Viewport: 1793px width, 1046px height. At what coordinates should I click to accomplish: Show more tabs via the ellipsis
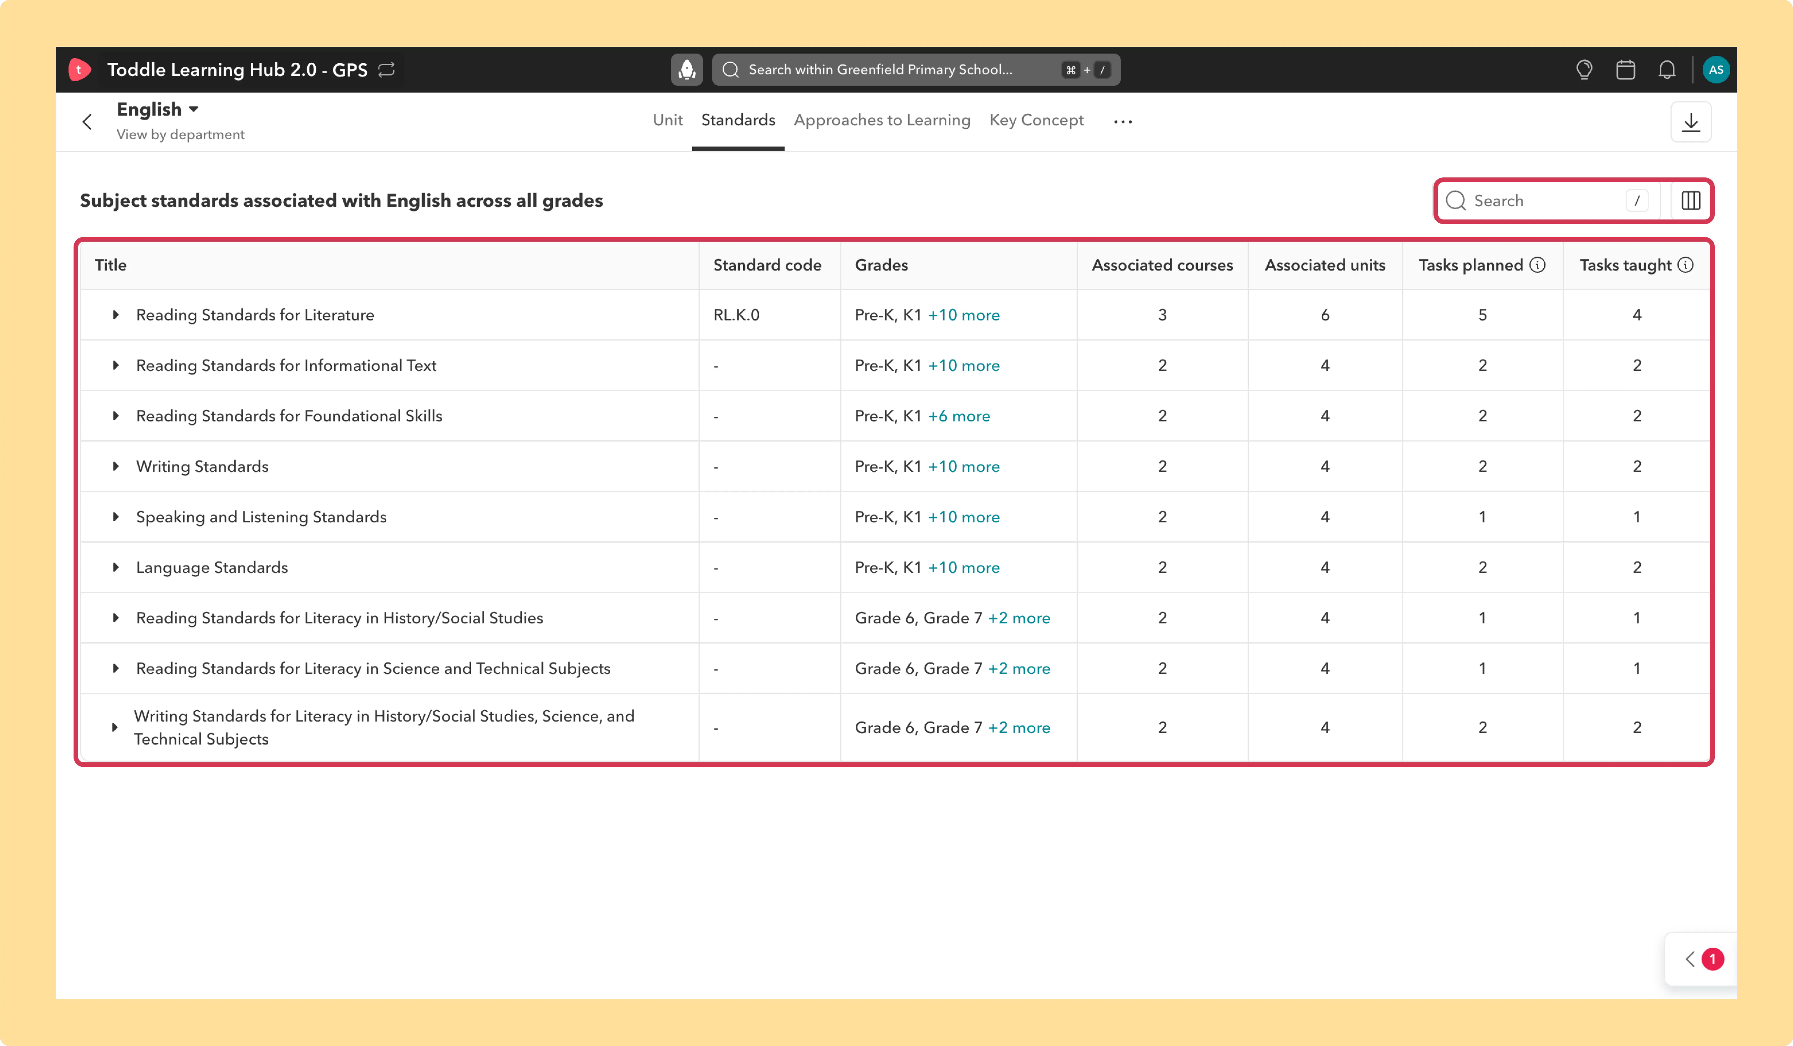click(x=1123, y=122)
